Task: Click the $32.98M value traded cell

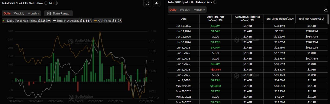Action: click(279, 59)
